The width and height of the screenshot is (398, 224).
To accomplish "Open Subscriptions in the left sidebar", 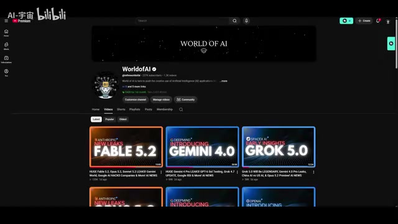I will 6,60.
